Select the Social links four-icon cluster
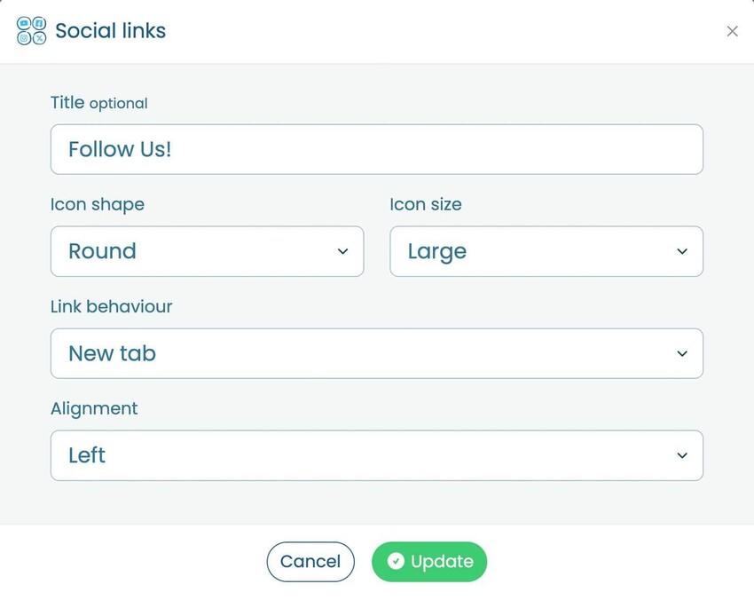 [31, 30]
